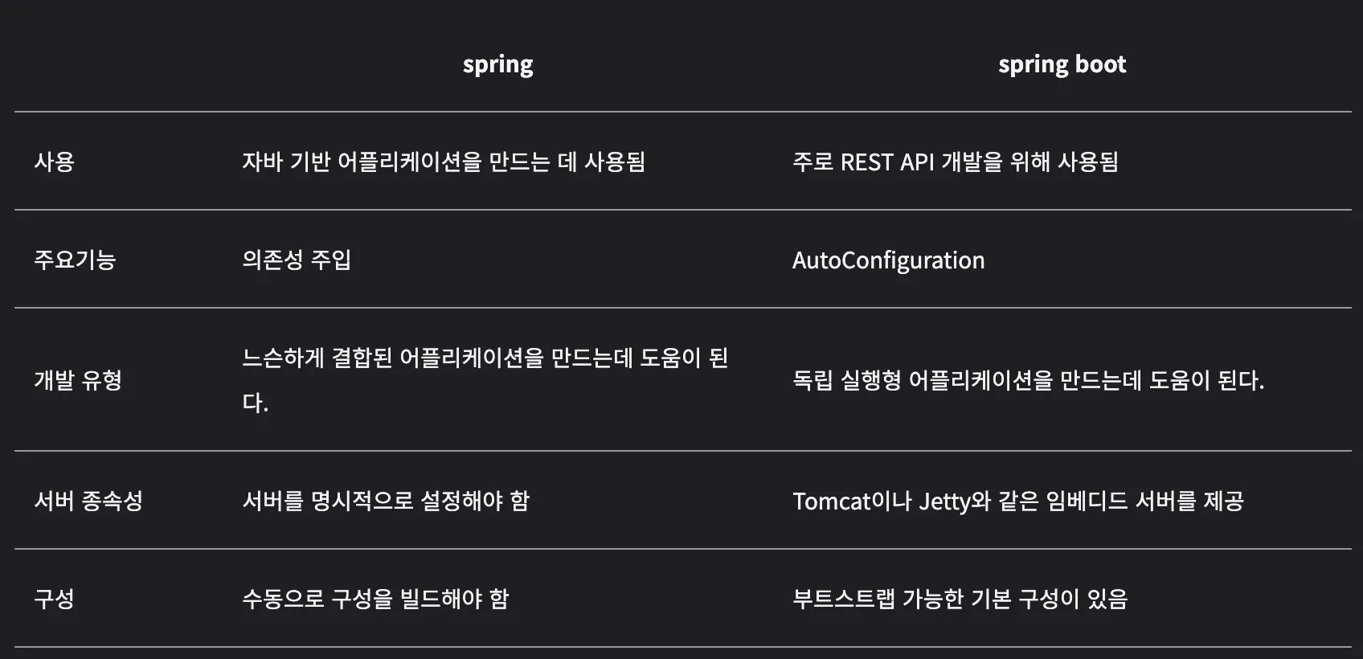Viewport: 1363px width, 659px height.
Task: Click cell '서버를 명시적으로 설정해야 함'
Action: tap(386, 501)
